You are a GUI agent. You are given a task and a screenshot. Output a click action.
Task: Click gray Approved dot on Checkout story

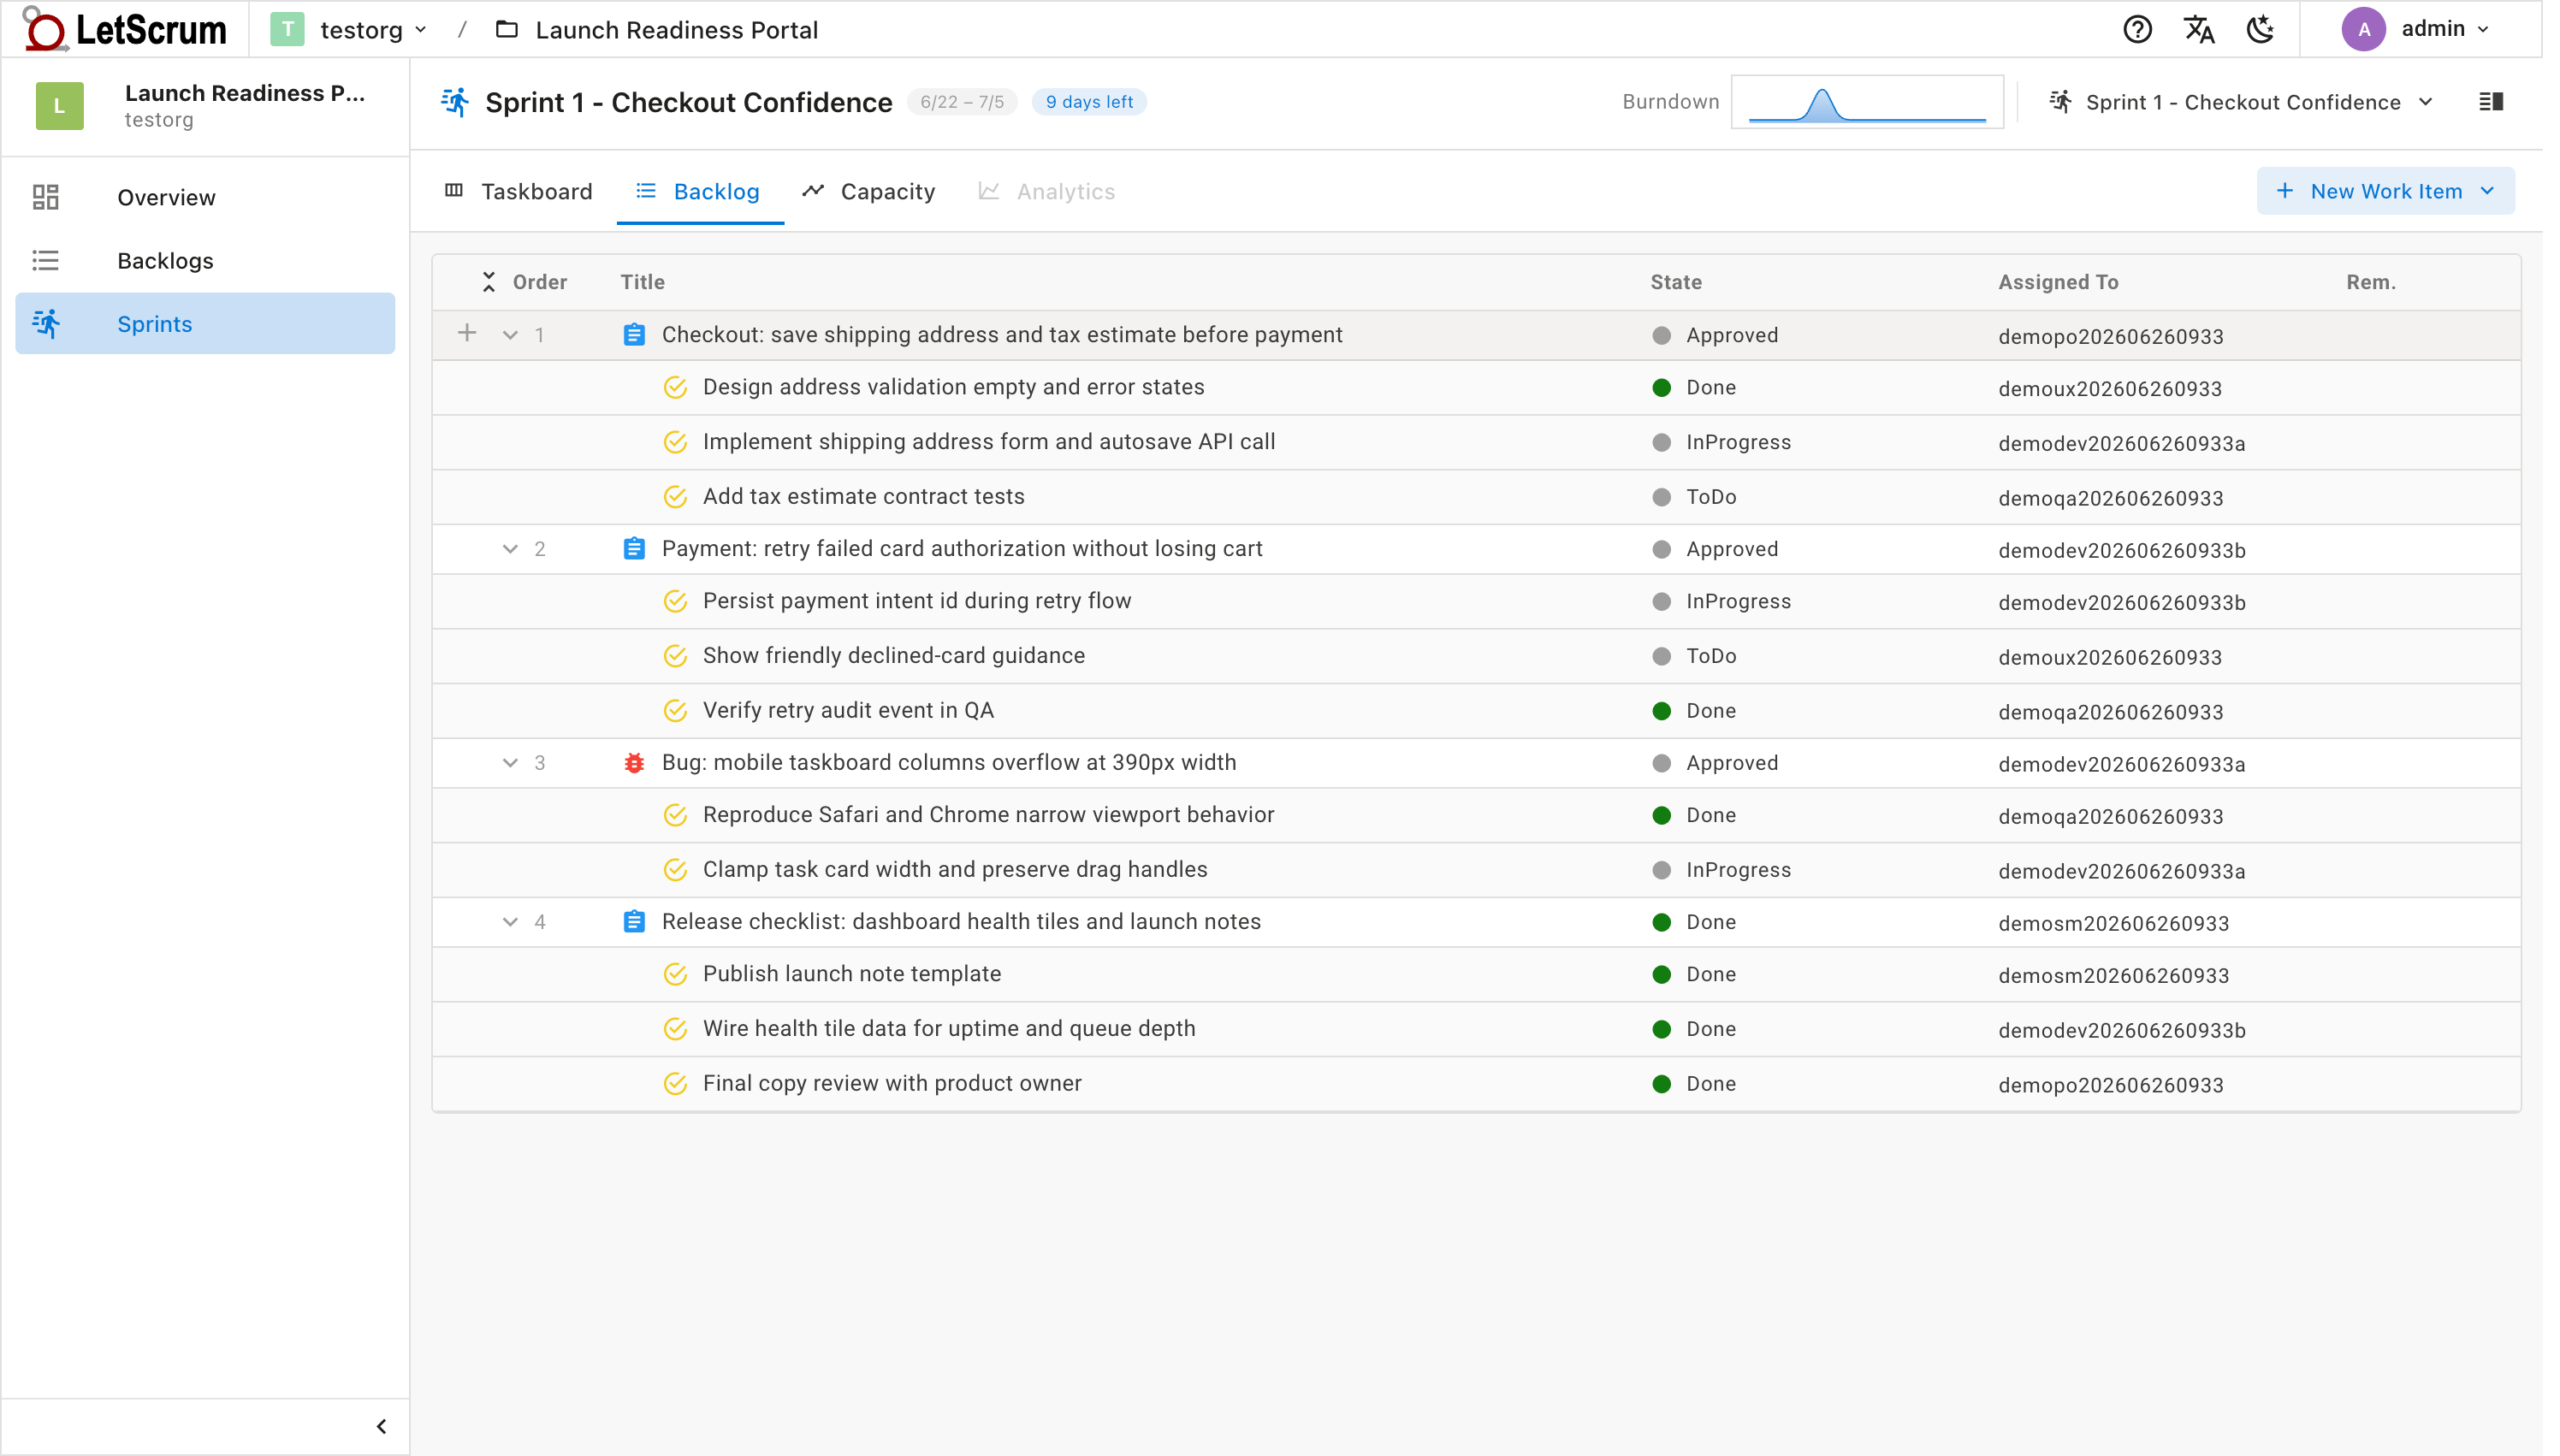coord(1662,336)
